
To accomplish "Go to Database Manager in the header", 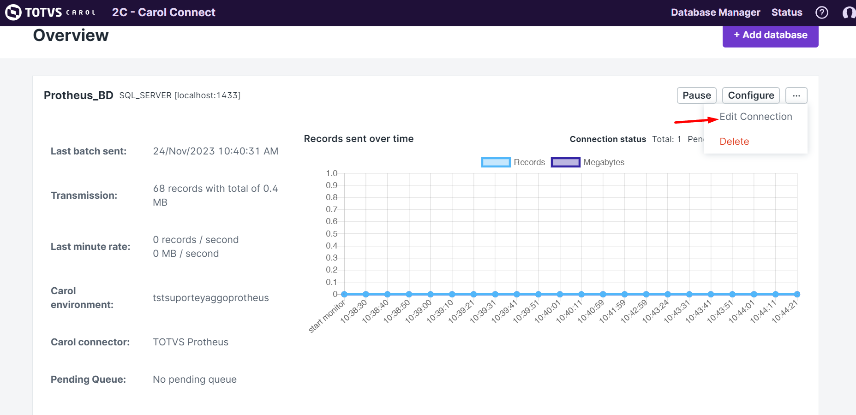I will 715,12.
